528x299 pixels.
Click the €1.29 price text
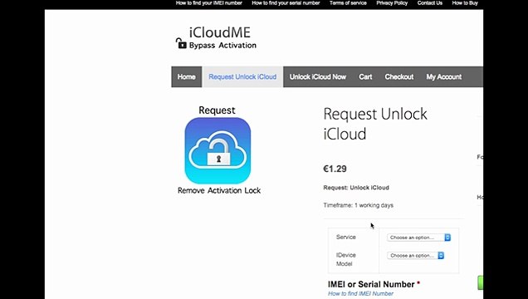pos(335,169)
